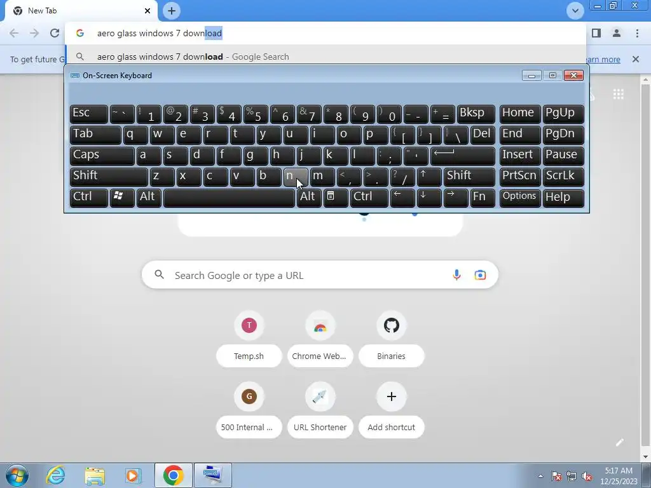Launch Internet Explorer from taskbar
Image resolution: width=651 pixels, height=488 pixels.
(x=55, y=475)
